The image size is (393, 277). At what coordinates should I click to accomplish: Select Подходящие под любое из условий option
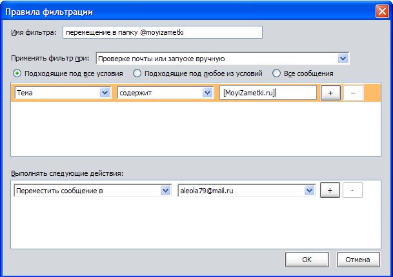197,73
